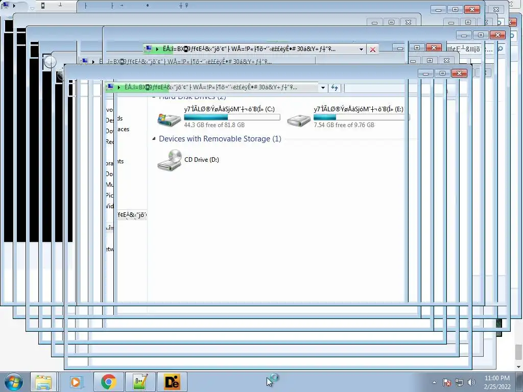Click the 7.54 GB free of 9.76 GB text
The image size is (523, 392).
pos(344,125)
